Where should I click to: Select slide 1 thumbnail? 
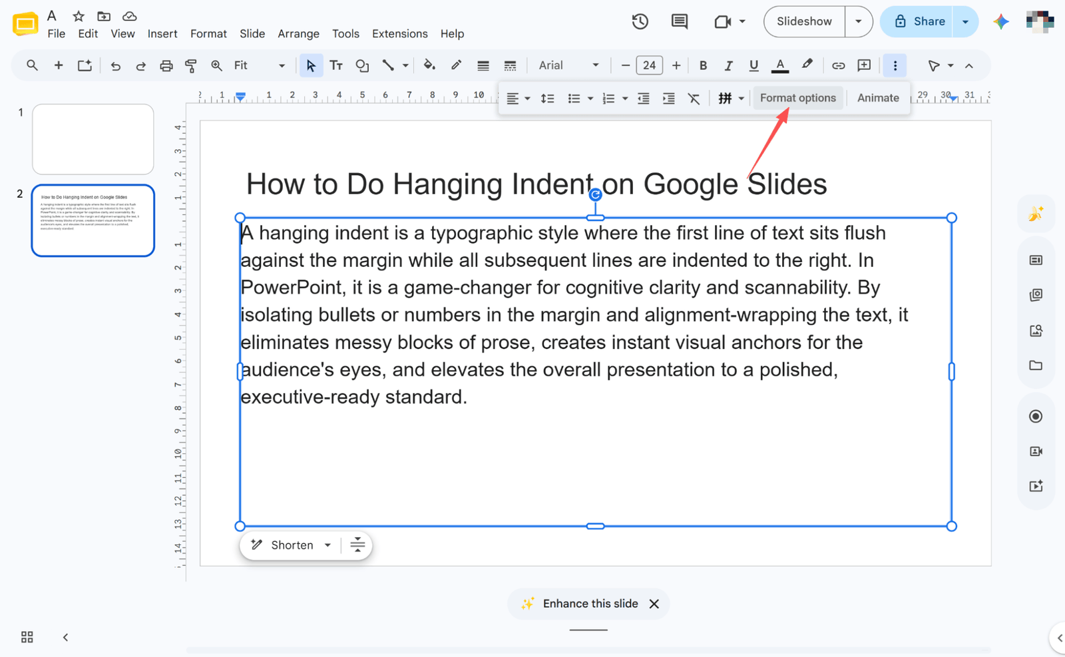[93, 139]
